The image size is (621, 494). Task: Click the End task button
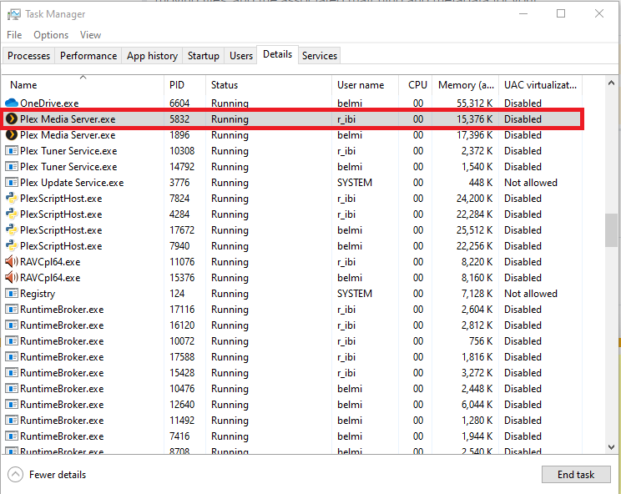(x=576, y=474)
